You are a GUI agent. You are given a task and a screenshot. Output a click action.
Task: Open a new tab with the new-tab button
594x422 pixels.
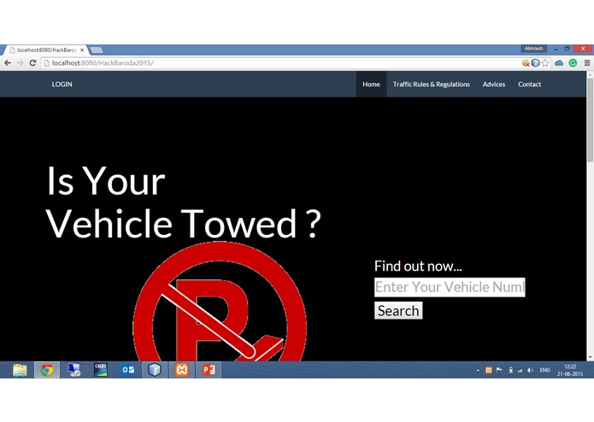click(x=97, y=50)
